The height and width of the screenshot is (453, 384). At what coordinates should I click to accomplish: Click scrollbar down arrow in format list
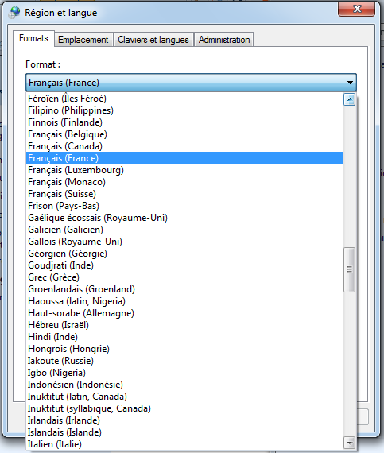pos(350,443)
